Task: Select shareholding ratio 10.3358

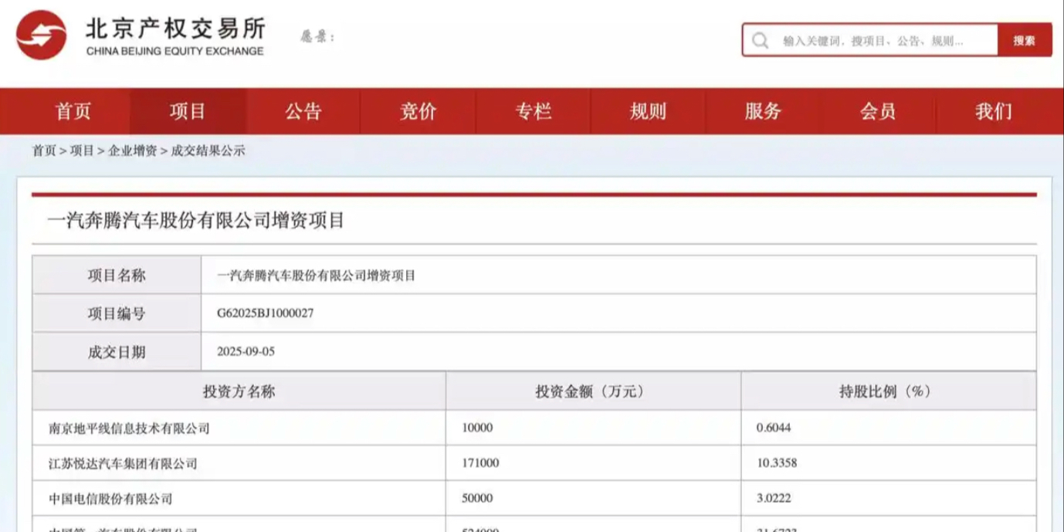Action: (x=776, y=463)
